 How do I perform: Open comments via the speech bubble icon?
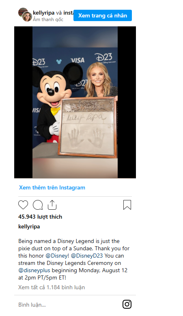pos(38,205)
